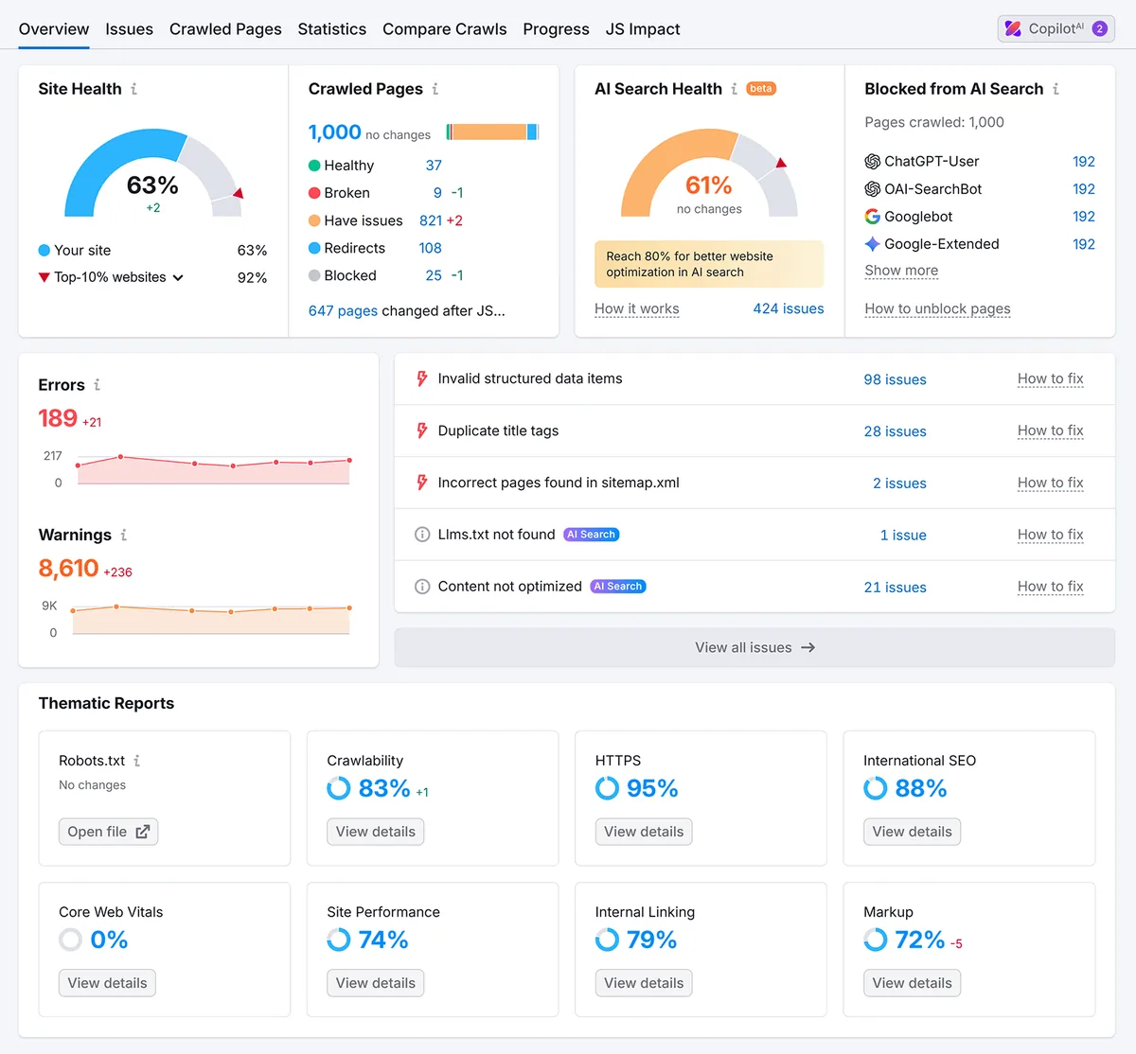Expand Show more blocked bots
1136x1054 pixels.
tap(901, 271)
